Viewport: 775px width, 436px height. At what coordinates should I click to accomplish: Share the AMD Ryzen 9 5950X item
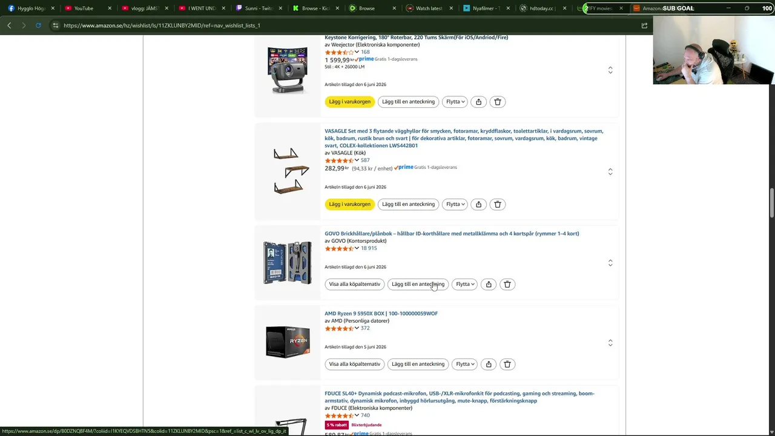(489, 364)
